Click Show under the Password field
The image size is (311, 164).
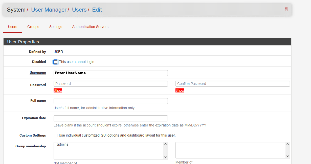(x=58, y=90)
